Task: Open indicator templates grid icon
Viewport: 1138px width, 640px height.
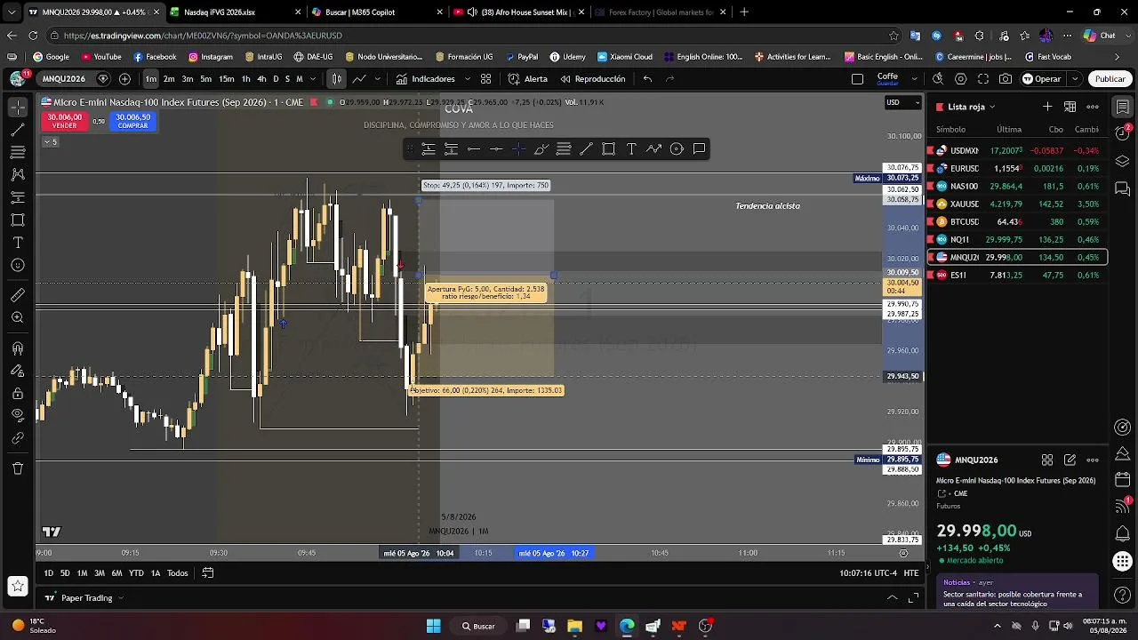Action: coord(485,79)
